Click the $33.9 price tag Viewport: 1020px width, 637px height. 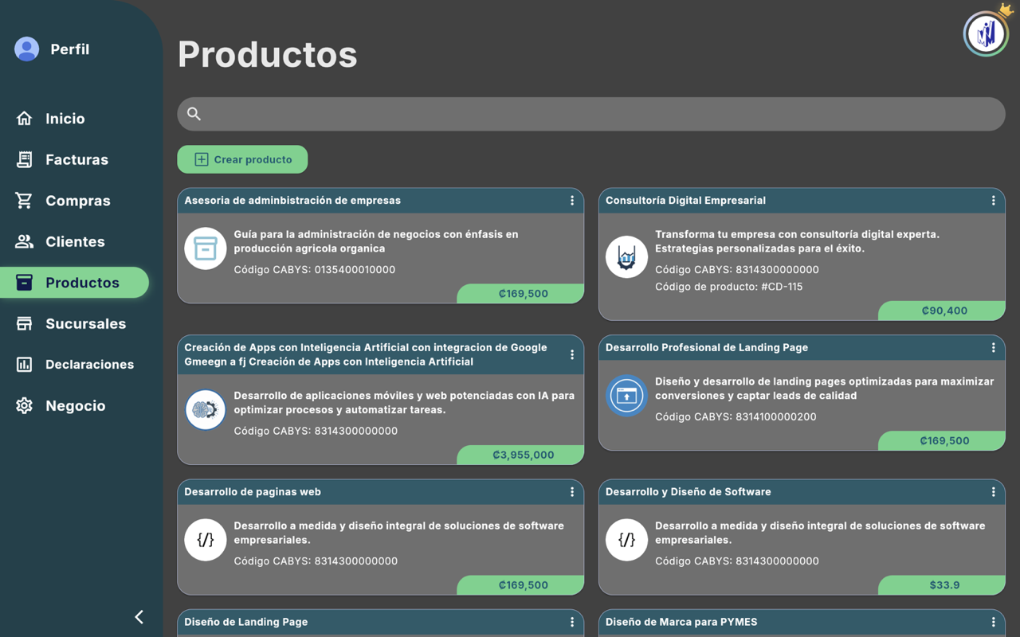pos(943,584)
